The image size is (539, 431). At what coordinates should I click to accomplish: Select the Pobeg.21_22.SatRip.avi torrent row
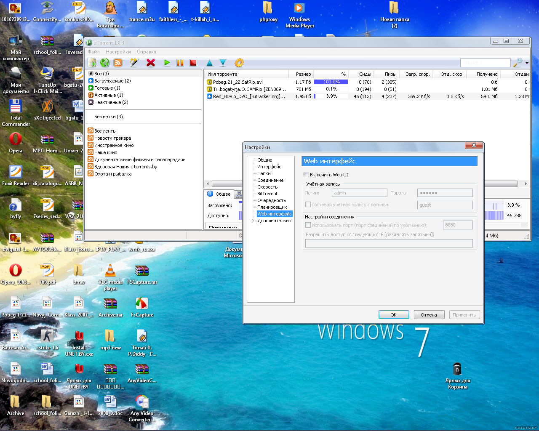[366, 82]
